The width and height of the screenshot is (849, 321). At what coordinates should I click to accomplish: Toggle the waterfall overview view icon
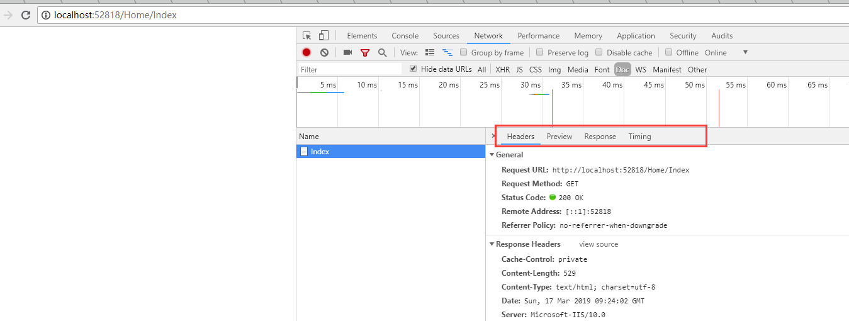(x=447, y=53)
